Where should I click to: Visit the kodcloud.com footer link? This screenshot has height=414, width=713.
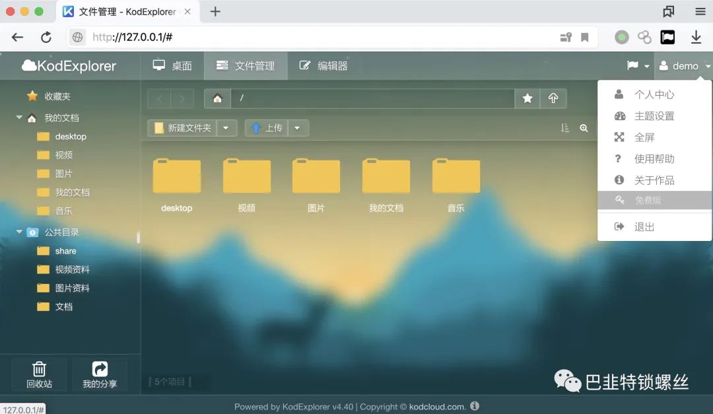point(438,407)
